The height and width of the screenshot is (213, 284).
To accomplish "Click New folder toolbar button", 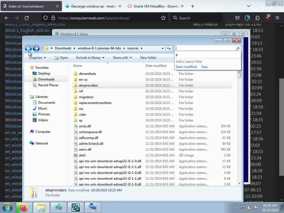I will point(148,58).
